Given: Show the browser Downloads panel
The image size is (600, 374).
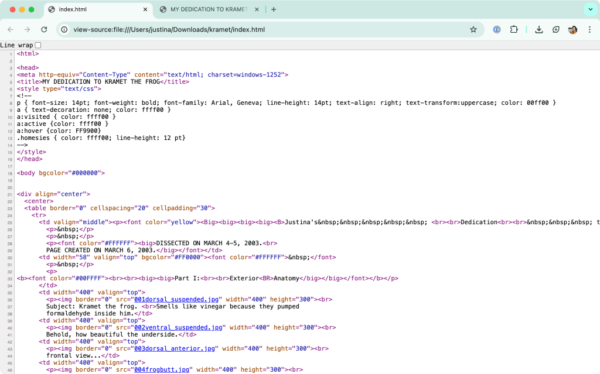Looking at the screenshot, I should 539,29.
